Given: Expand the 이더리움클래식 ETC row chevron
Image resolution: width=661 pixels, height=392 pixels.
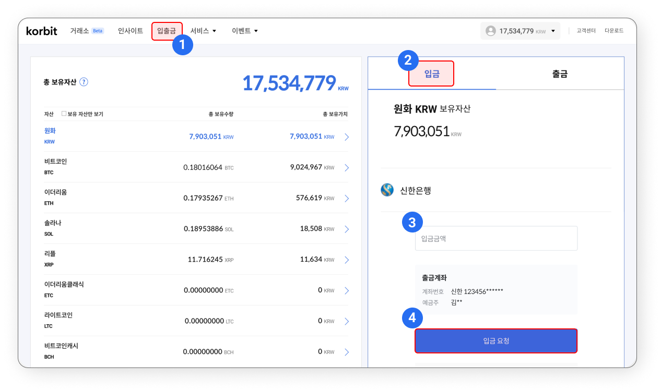Looking at the screenshot, I should click(x=347, y=290).
